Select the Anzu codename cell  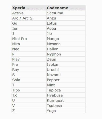click(66, 18)
